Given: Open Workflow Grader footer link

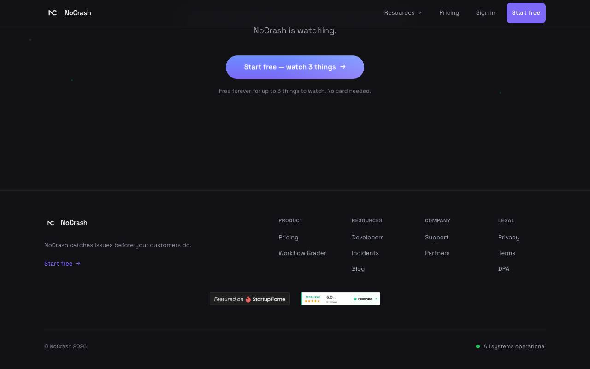Looking at the screenshot, I should tap(302, 253).
